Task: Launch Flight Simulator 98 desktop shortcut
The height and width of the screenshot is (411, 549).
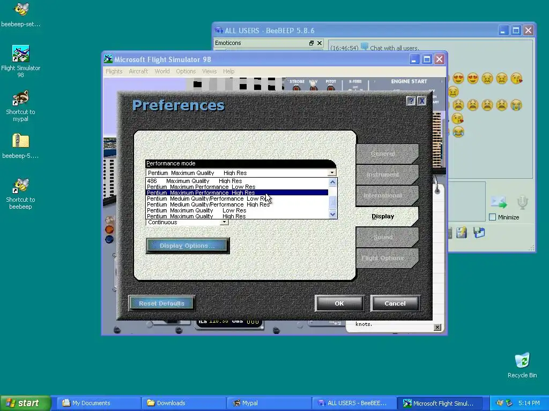Action: click(x=21, y=61)
